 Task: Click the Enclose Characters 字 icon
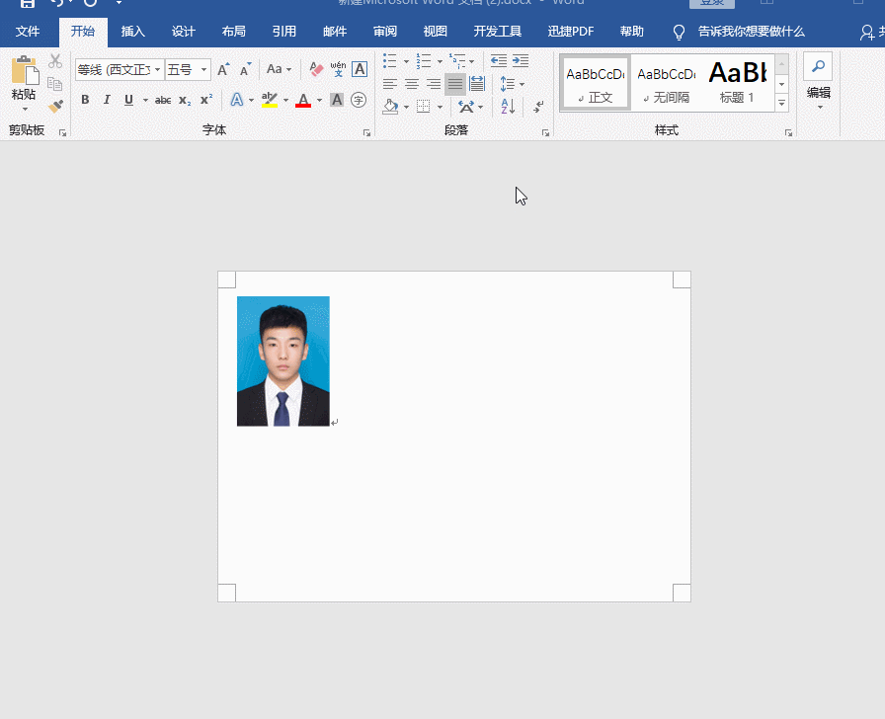coord(359,100)
